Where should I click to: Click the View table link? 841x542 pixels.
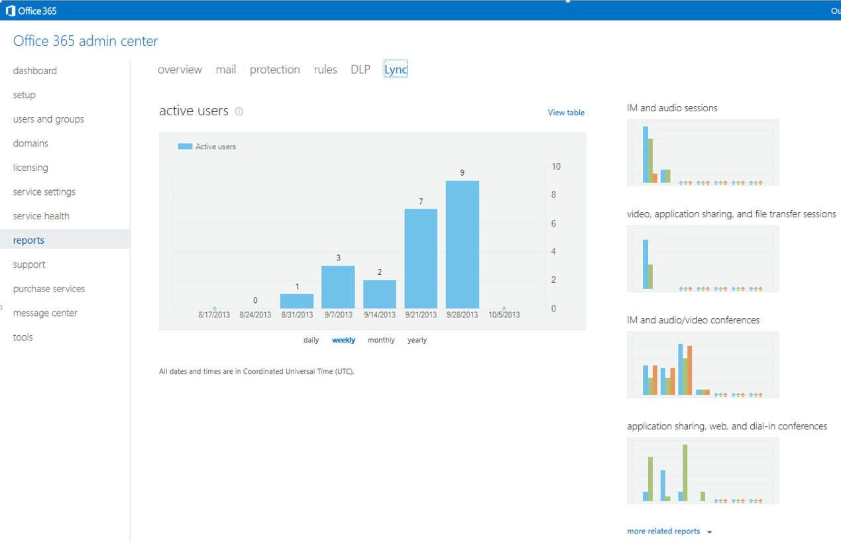(x=566, y=113)
